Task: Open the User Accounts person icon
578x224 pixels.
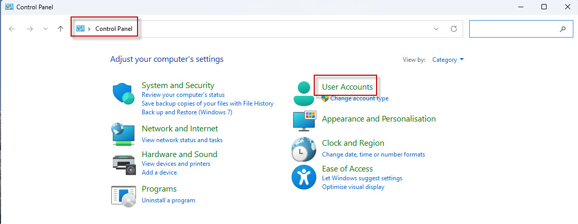Action: tap(304, 94)
